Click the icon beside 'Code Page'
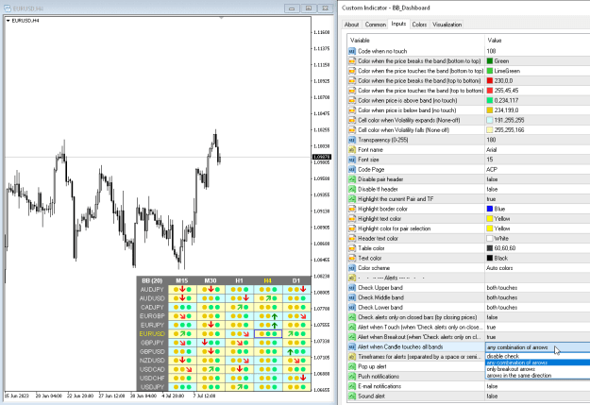 tap(352, 169)
